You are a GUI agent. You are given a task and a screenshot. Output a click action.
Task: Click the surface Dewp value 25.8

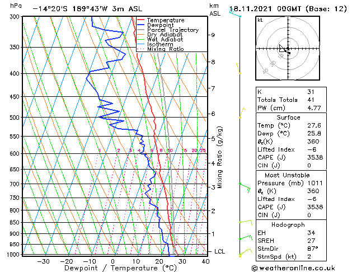pyautogui.click(x=314, y=134)
